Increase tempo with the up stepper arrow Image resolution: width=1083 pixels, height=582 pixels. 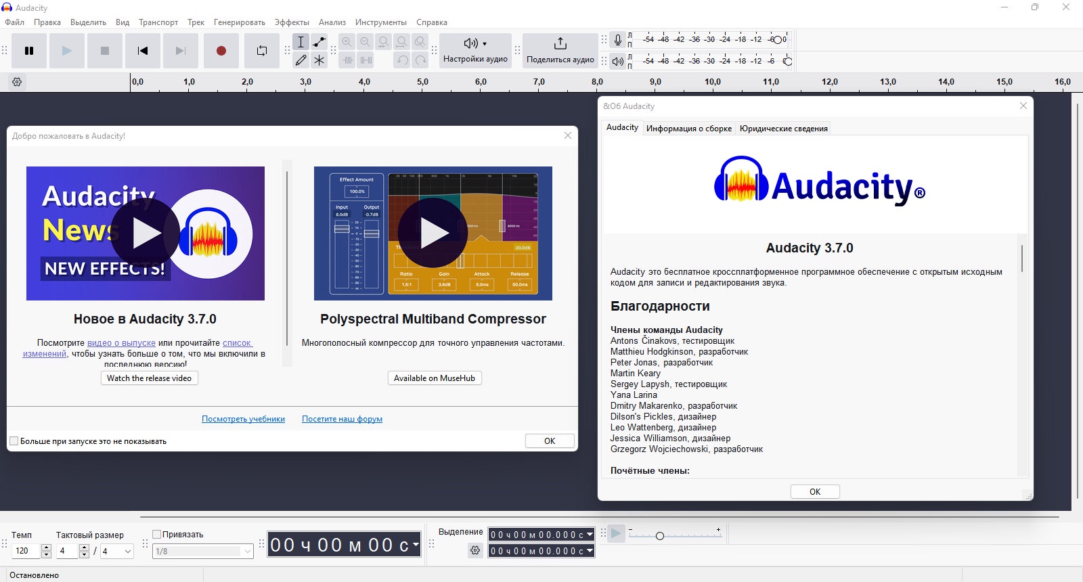[47, 547]
